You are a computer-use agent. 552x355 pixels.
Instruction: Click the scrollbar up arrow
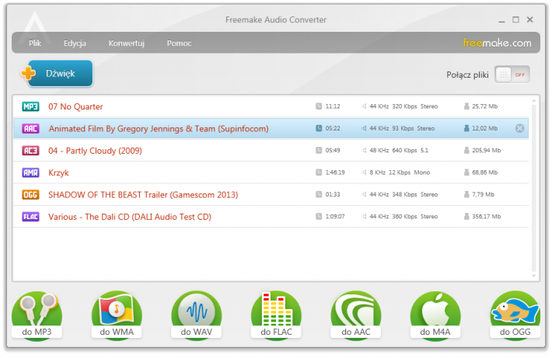[x=533, y=101]
